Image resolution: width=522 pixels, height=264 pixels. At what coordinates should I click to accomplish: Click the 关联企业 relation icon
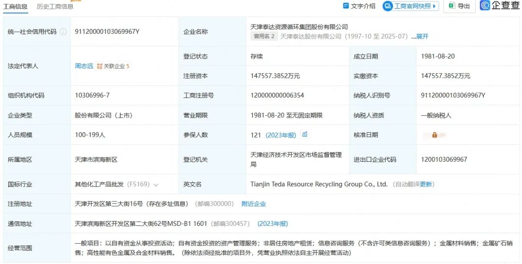100,66
